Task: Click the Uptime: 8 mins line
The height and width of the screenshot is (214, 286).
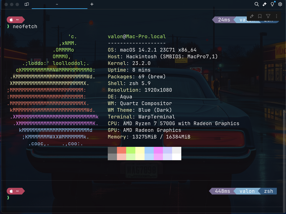Action: (129, 70)
